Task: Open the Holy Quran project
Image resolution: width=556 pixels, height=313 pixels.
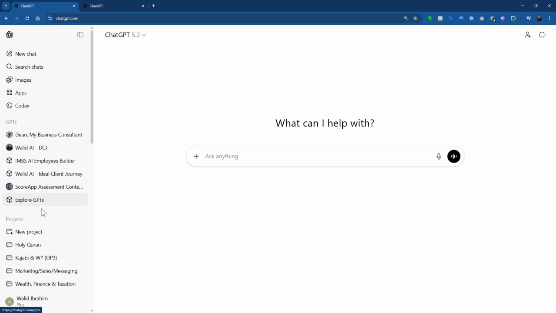Action: pos(28,245)
